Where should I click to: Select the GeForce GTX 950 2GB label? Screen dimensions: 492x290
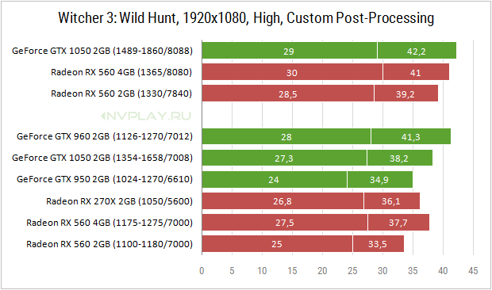click(105, 179)
